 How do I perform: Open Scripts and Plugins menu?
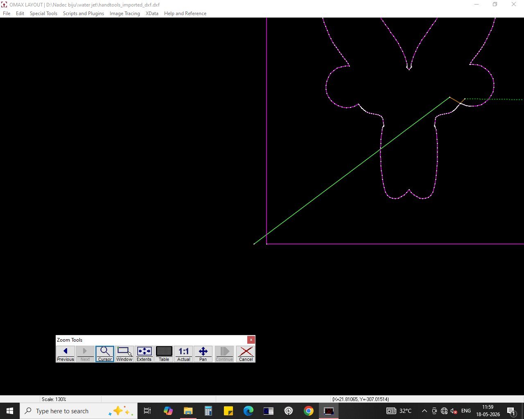click(x=84, y=14)
